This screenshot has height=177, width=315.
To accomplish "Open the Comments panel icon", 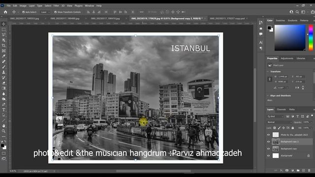I will tap(261, 34).
